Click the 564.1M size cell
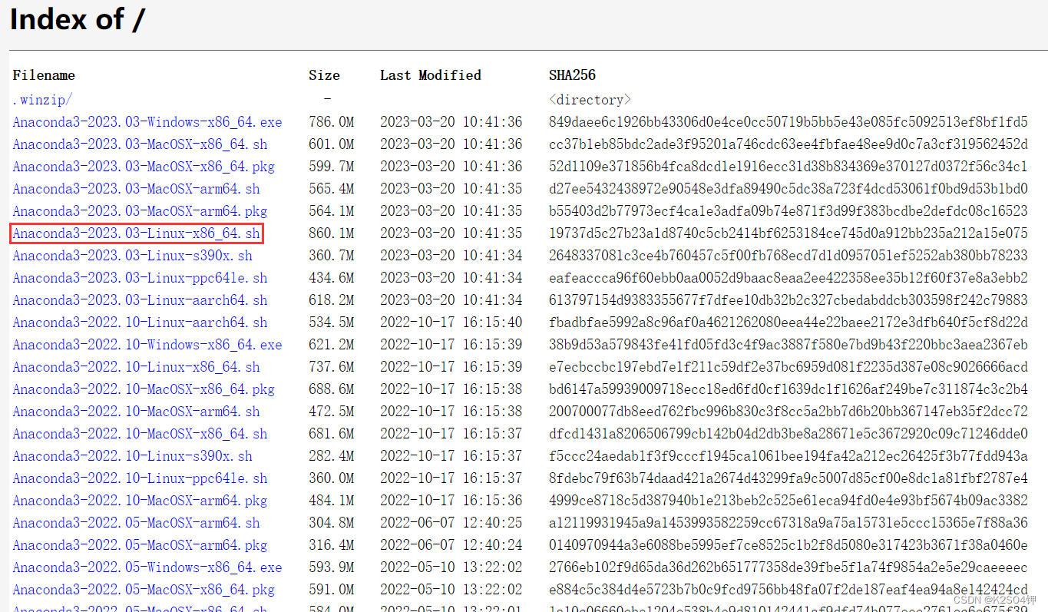Image resolution: width=1048 pixels, height=612 pixels. pos(331,211)
